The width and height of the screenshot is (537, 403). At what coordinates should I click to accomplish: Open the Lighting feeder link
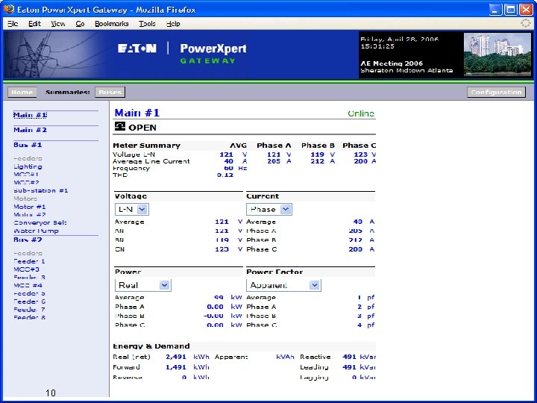(28, 166)
